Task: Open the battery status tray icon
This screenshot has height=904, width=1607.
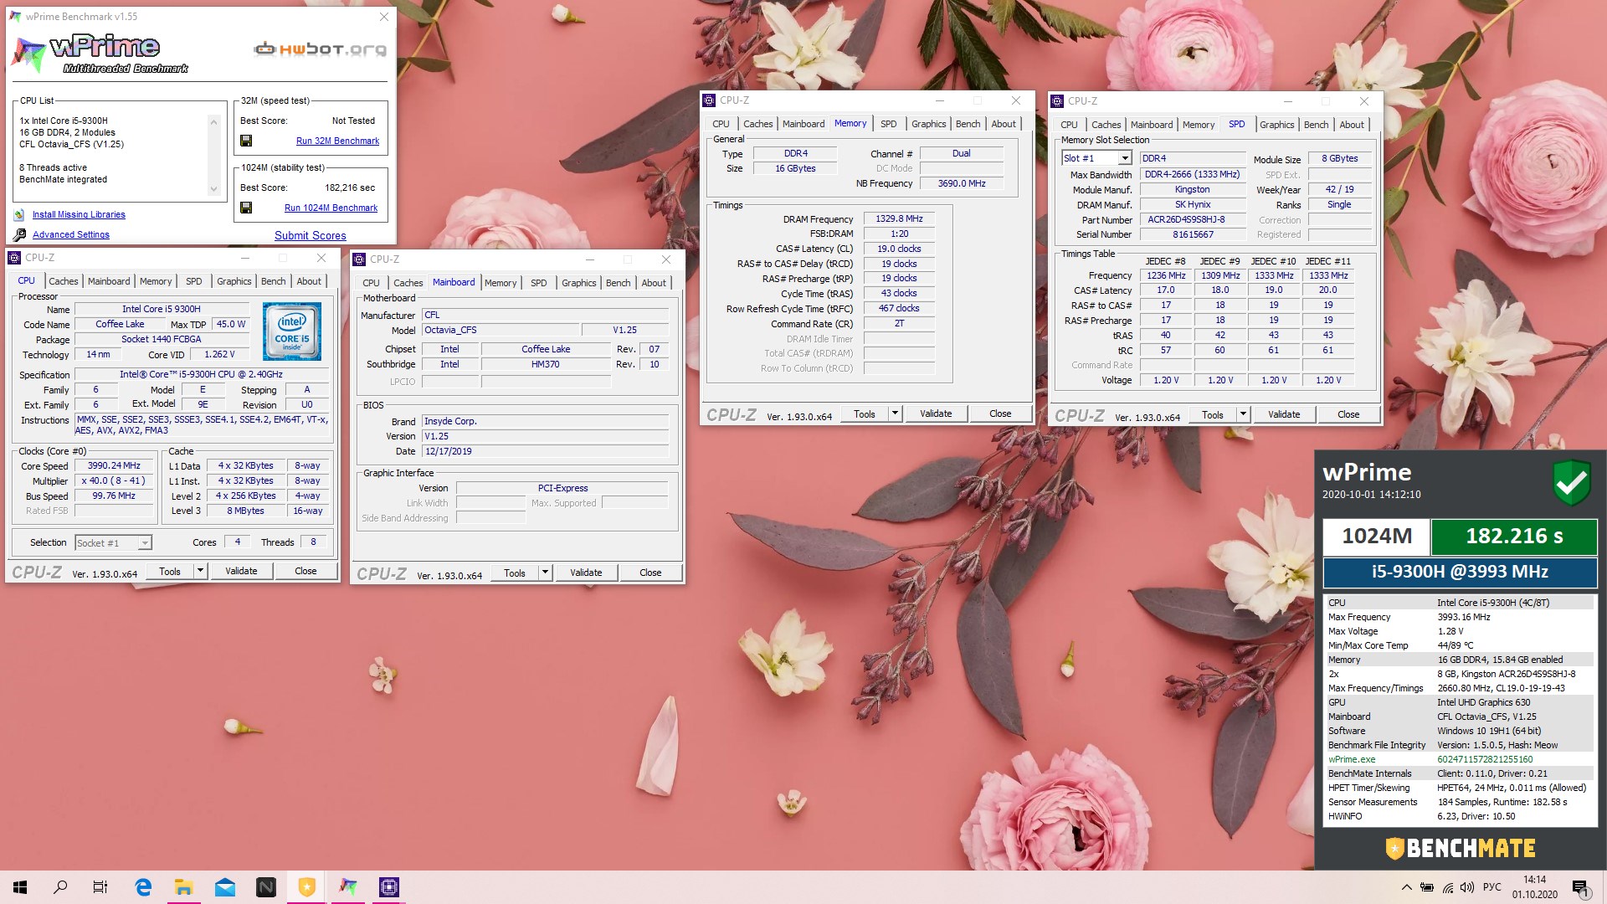Action: [x=1426, y=887]
